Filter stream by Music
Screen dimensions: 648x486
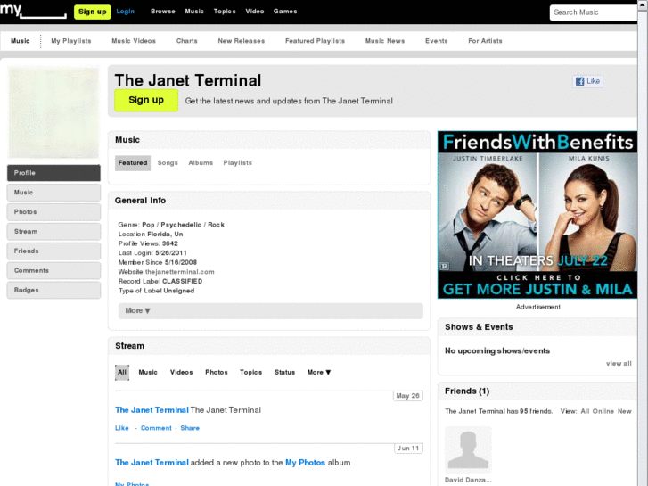pos(148,372)
